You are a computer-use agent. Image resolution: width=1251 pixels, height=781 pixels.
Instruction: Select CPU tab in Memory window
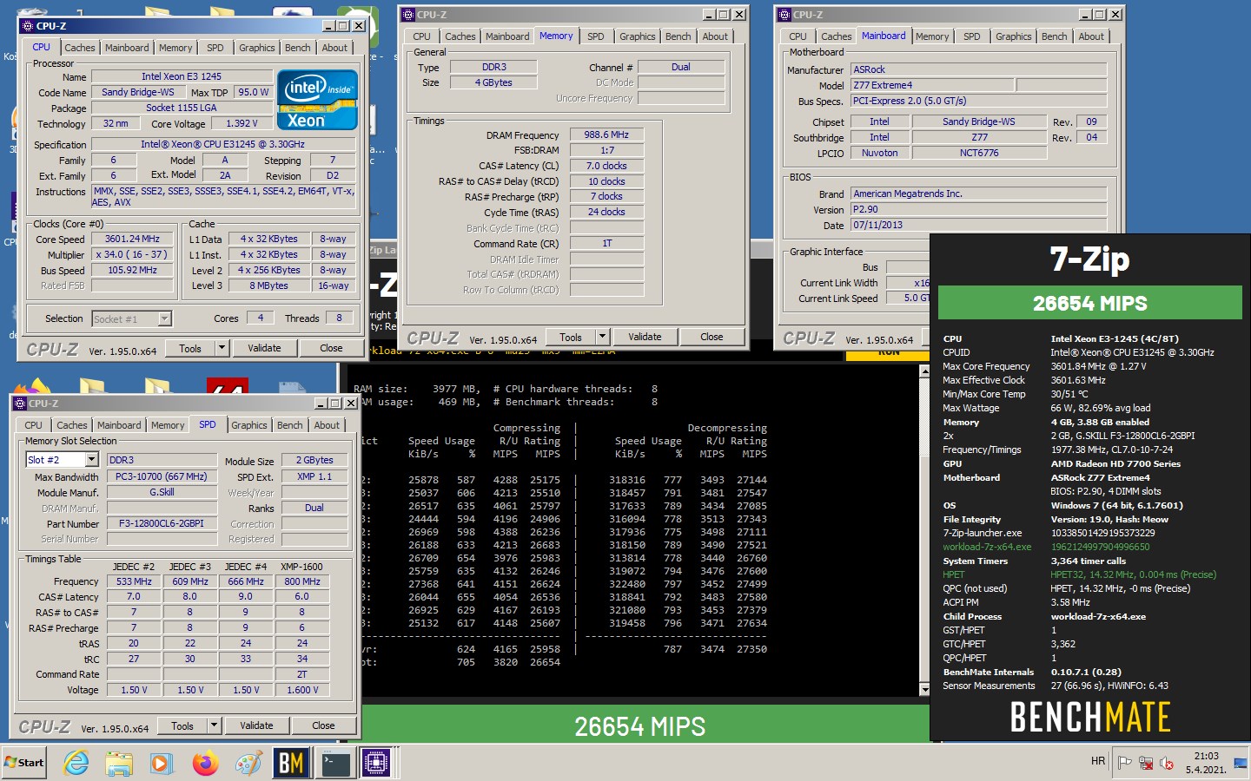(422, 36)
